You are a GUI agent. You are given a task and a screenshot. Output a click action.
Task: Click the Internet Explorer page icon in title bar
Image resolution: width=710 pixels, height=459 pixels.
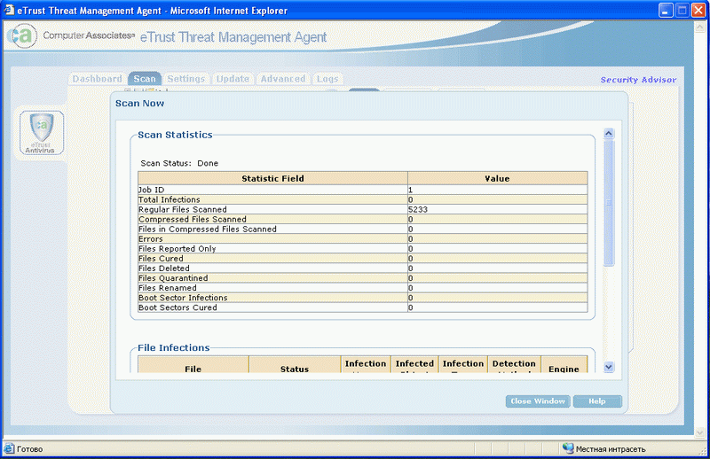click(x=9, y=10)
